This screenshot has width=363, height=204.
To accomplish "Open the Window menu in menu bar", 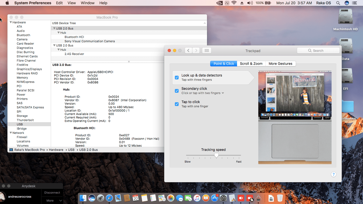I will coord(87,3).
